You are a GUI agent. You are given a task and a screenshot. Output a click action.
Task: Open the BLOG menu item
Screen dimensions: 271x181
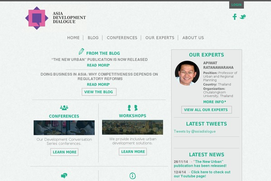coord(93,38)
